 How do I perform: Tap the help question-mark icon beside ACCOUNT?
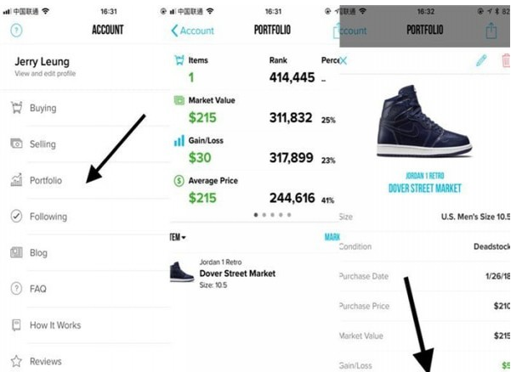coord(15,30)
